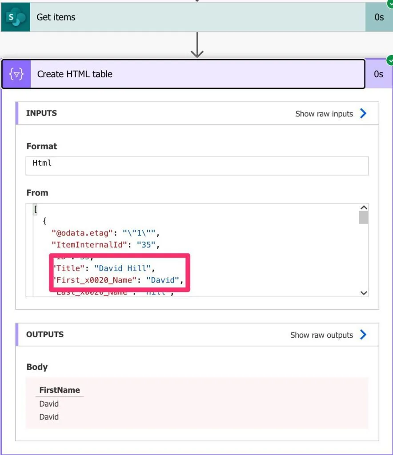Collapse the Create HTML table action card
This screenshot has width=393, height=455.
(x=196, y=74)
